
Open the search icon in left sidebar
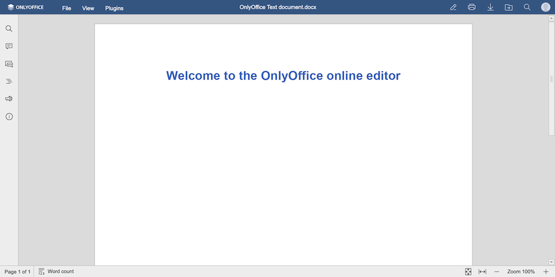tap(9, 29)
